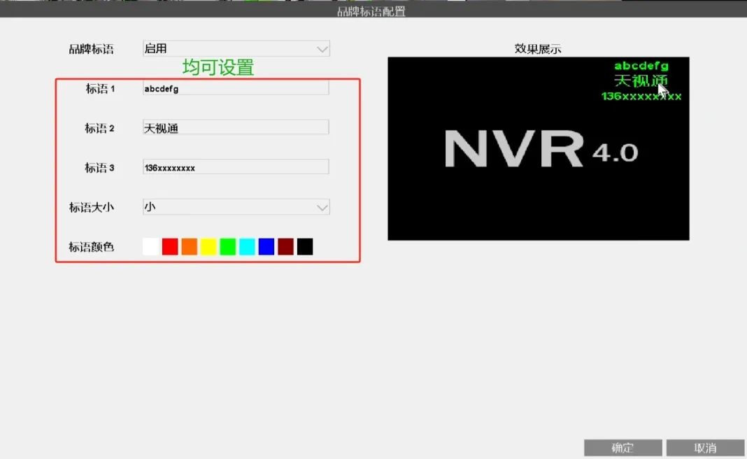This screenshot has height=459, width=747.
Task: Click the 标语 2 label
Action: click(x=99, y=128)
